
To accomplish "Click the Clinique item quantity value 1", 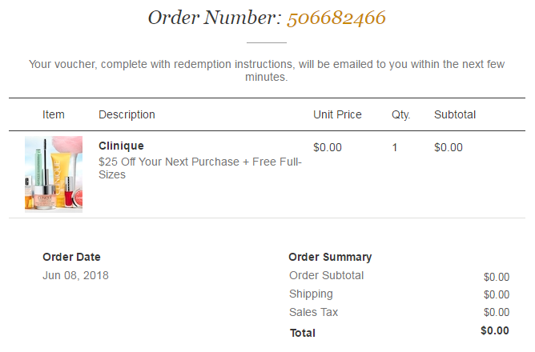I will click(395, 147).
